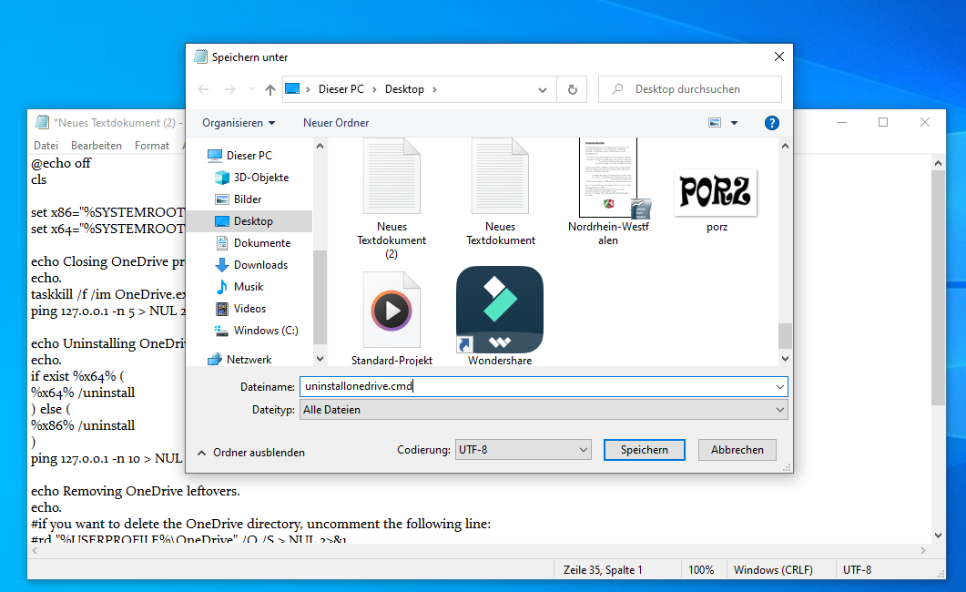Open the Organisieren dropdown menu
Viewport: 966px width, 592px height.
pyautogui.click(x=239, y=123)
